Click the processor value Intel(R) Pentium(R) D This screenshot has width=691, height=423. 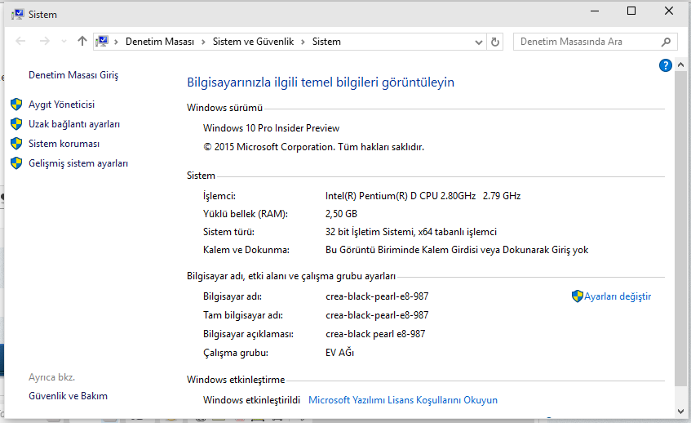tap(423, 196)
